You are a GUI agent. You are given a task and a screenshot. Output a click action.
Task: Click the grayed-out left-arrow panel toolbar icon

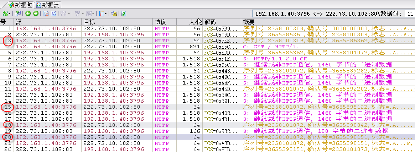point(89,13)
